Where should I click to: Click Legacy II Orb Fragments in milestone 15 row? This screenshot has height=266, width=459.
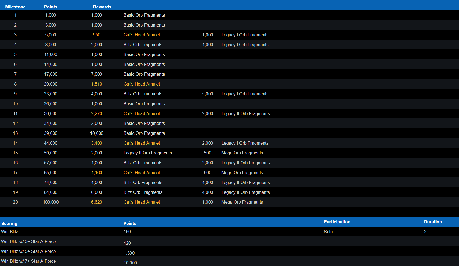(x=148, y=153)
